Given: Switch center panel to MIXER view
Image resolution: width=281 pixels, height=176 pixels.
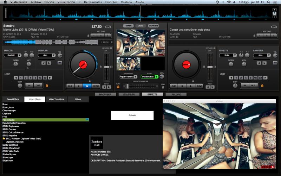Looking at the screenshot, I should 128,26.
